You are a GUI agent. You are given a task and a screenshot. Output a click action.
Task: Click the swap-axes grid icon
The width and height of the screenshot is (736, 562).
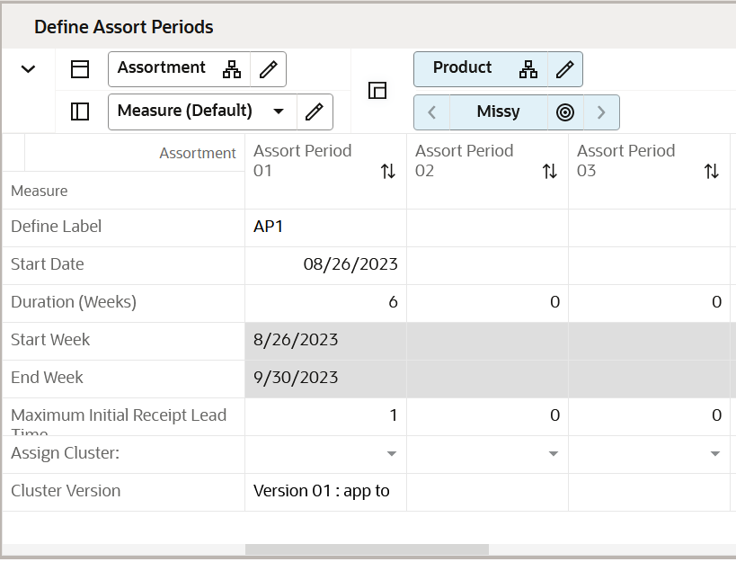[377, 90]
